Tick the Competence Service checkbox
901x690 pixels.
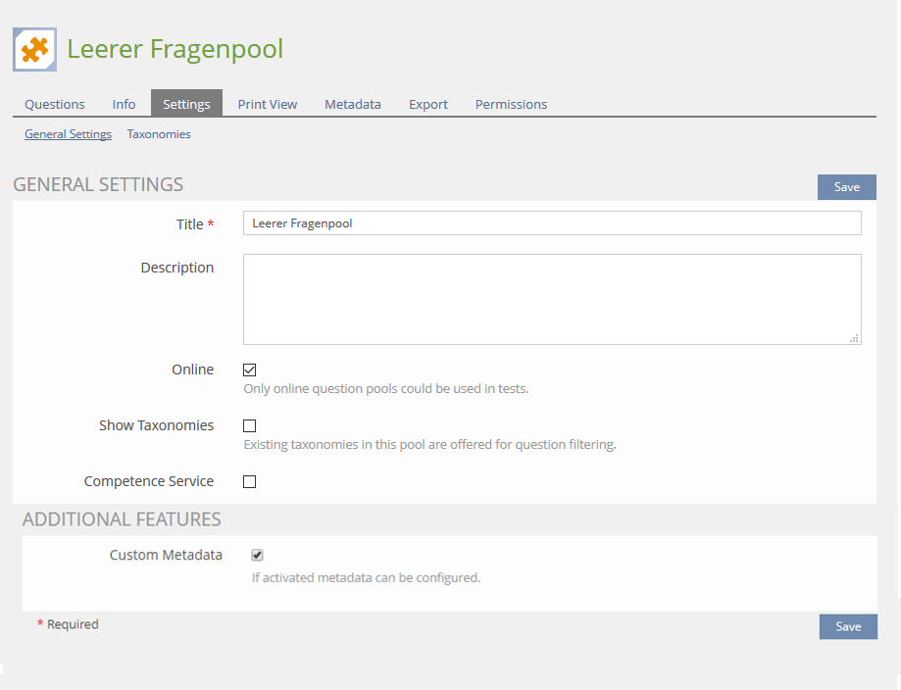[250, 482]
